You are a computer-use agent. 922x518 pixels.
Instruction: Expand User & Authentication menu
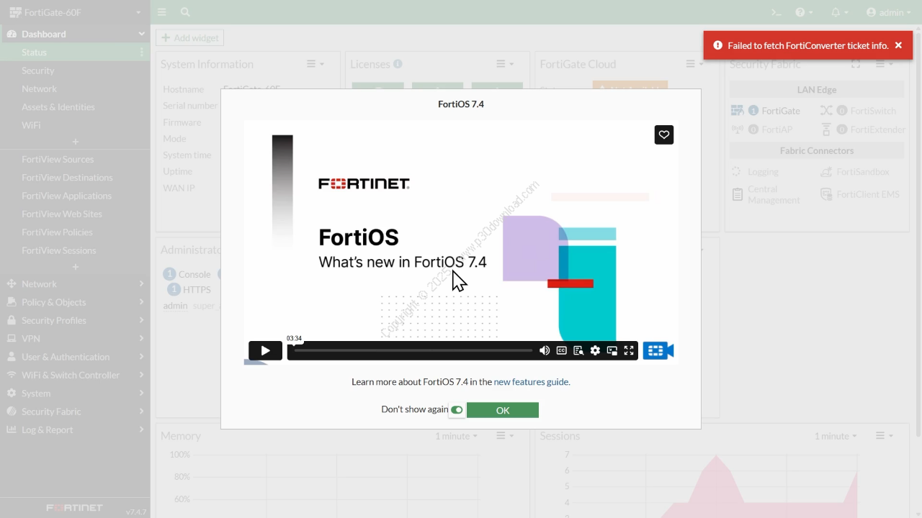point(75,357)
